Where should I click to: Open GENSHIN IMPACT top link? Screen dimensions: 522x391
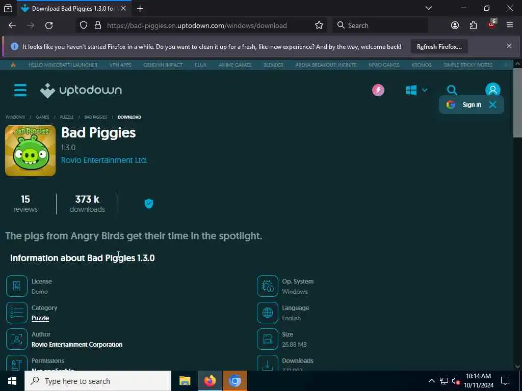[x=163, y=65]
